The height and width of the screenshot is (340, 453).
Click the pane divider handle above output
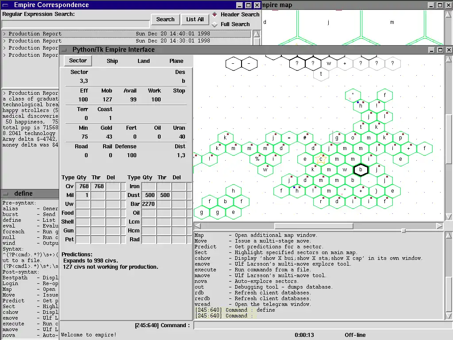403,230
